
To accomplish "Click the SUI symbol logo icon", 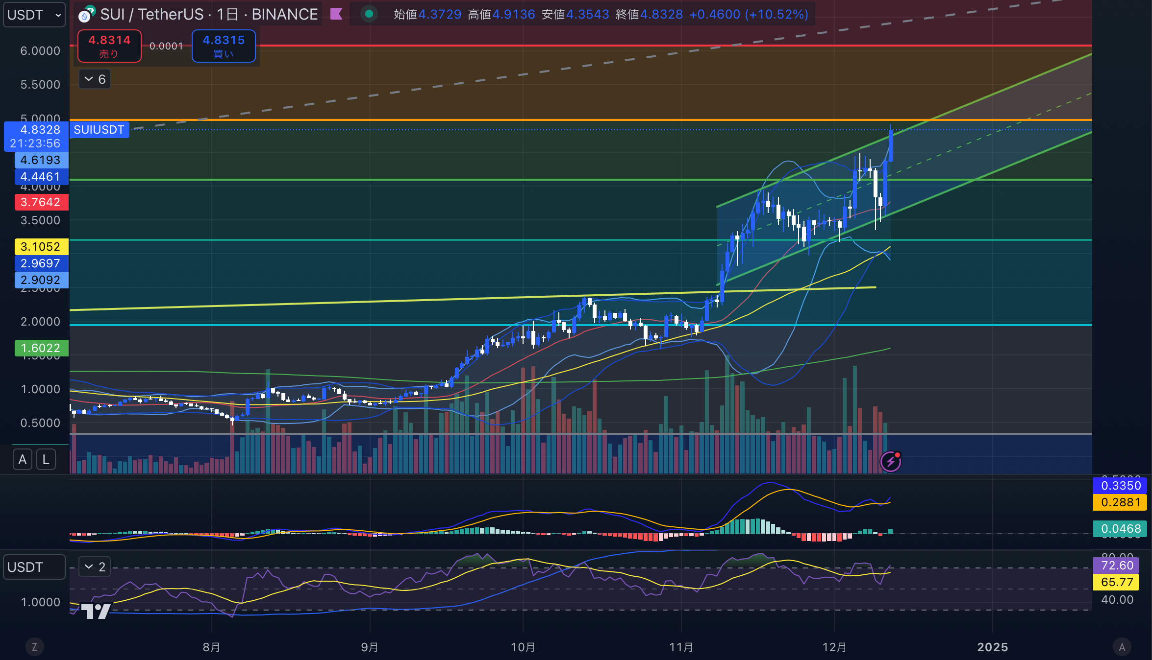I will coord(86,15).
